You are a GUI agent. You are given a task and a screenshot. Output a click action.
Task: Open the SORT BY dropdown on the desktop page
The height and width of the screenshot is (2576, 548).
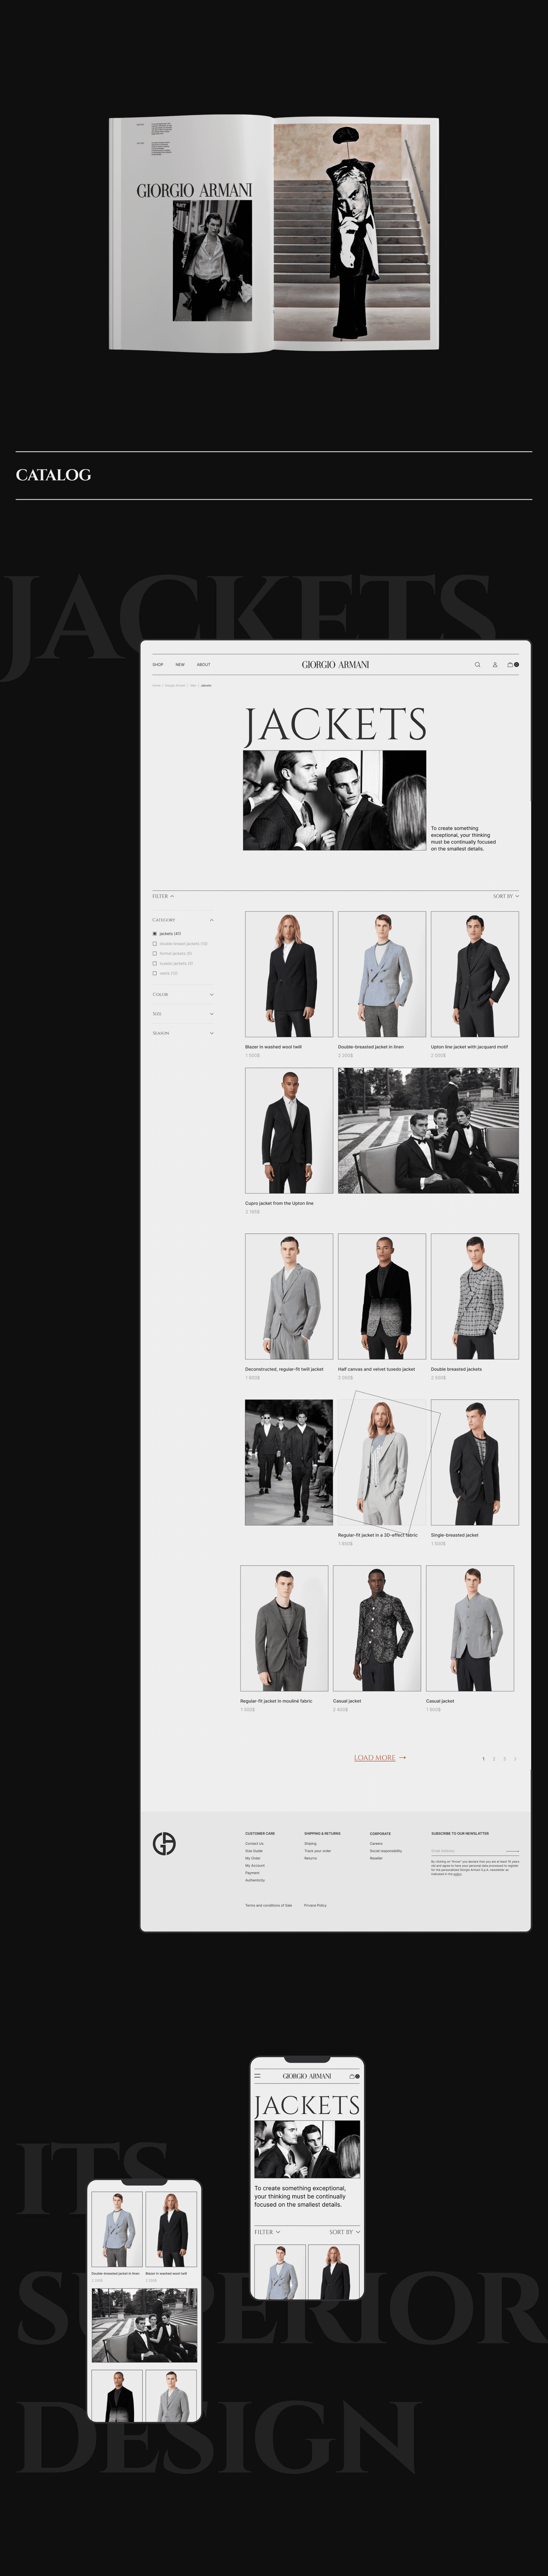tap(506, 896)
